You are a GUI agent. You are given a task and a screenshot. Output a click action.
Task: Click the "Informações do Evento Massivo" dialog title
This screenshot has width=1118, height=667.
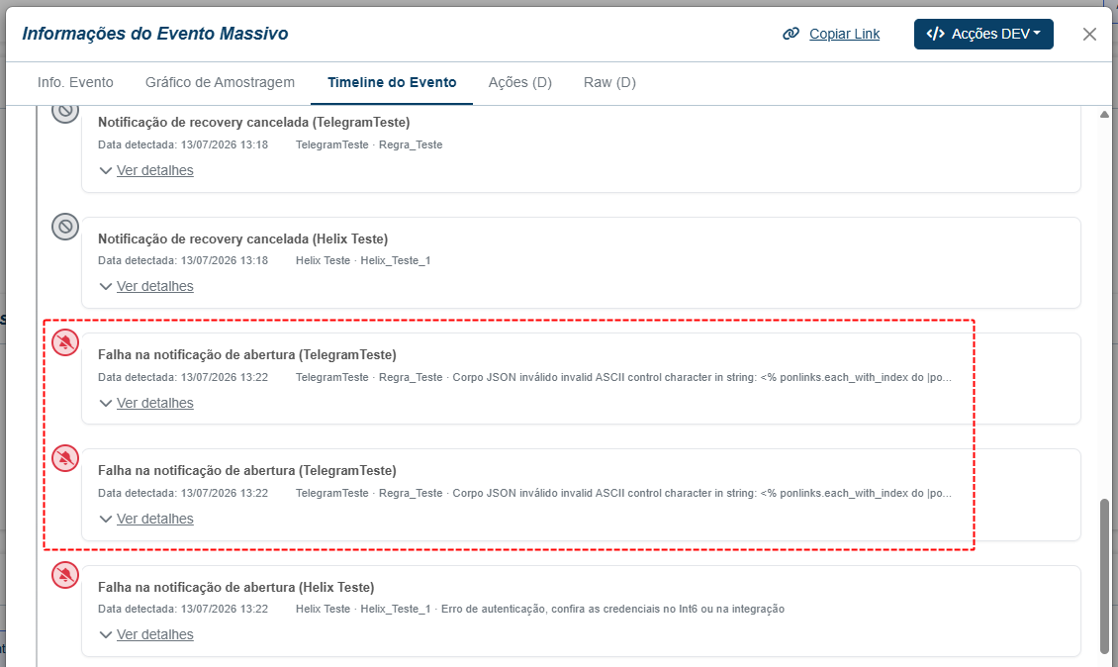point(155,34)
